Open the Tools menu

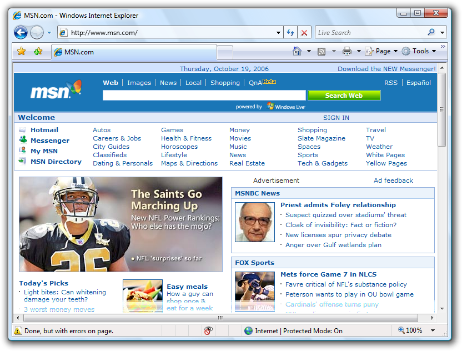click(419, 51)
